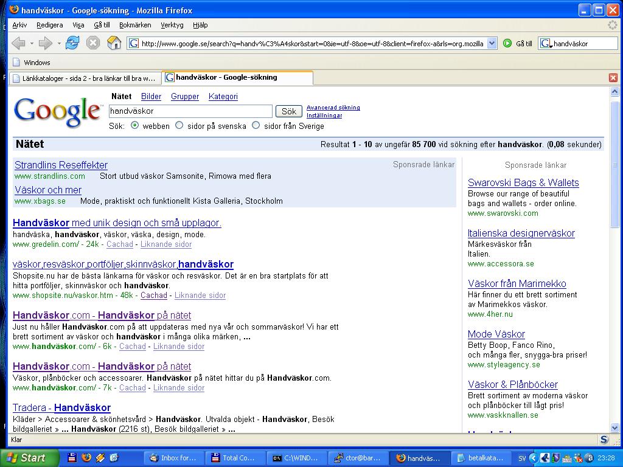Open the Back button history dropdown arrow

pos(32,43)
